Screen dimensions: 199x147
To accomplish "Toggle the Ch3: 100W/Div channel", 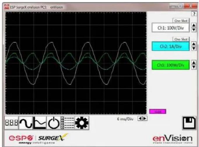I will point(171,65).
